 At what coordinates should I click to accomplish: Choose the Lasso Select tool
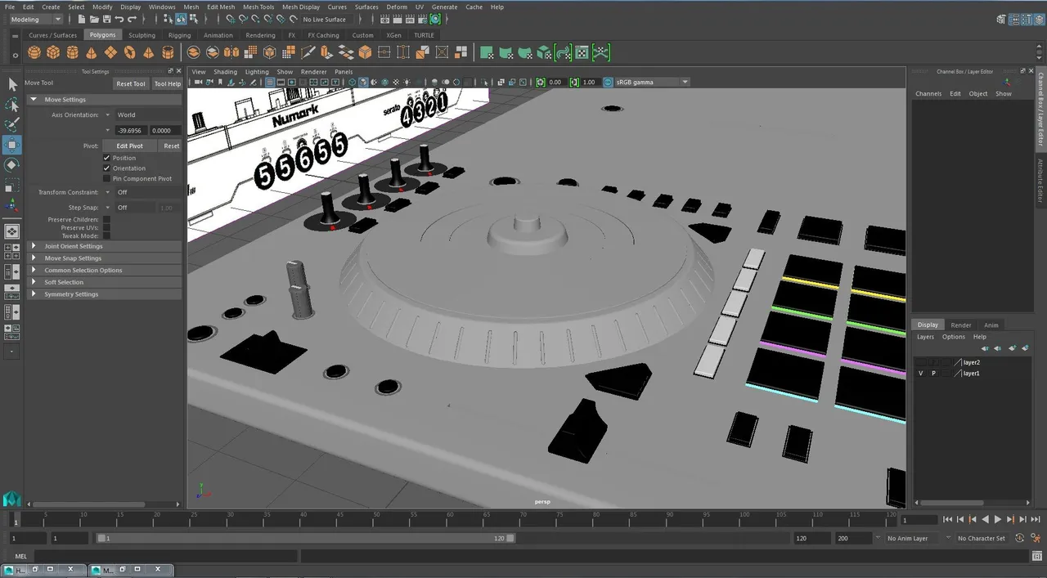coord(12,105)
